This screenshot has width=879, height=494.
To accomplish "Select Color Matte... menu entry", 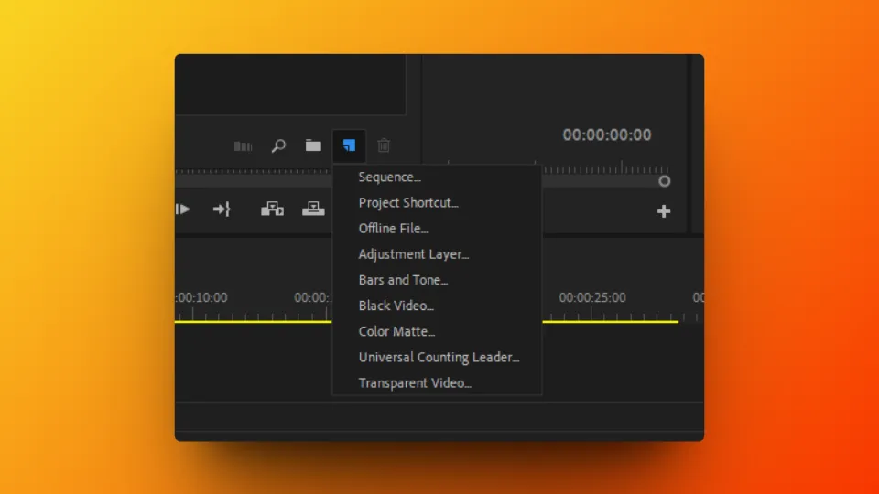I will [x=438, y=331].
